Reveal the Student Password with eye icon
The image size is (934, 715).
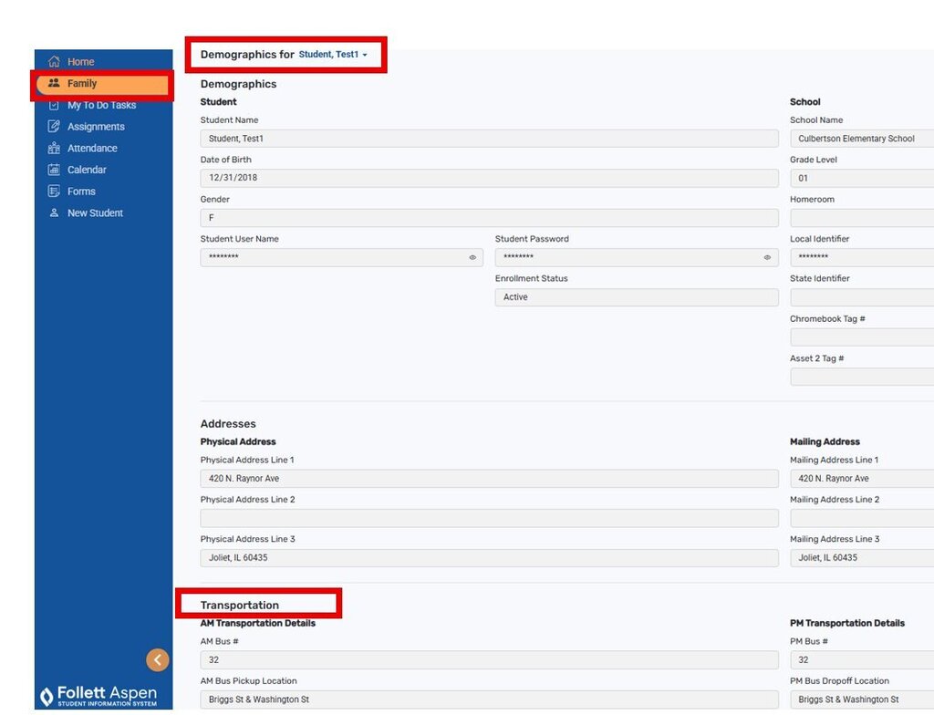coord(767,257)
